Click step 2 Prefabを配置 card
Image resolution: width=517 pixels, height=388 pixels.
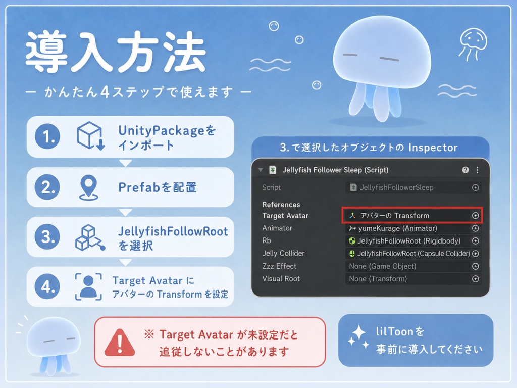coord(130,187)
